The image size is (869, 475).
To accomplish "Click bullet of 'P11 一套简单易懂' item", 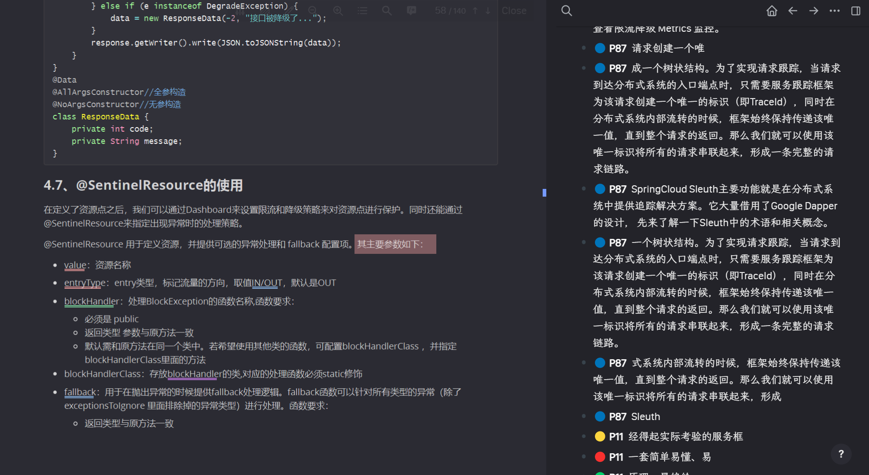I will tap(584, 456).
